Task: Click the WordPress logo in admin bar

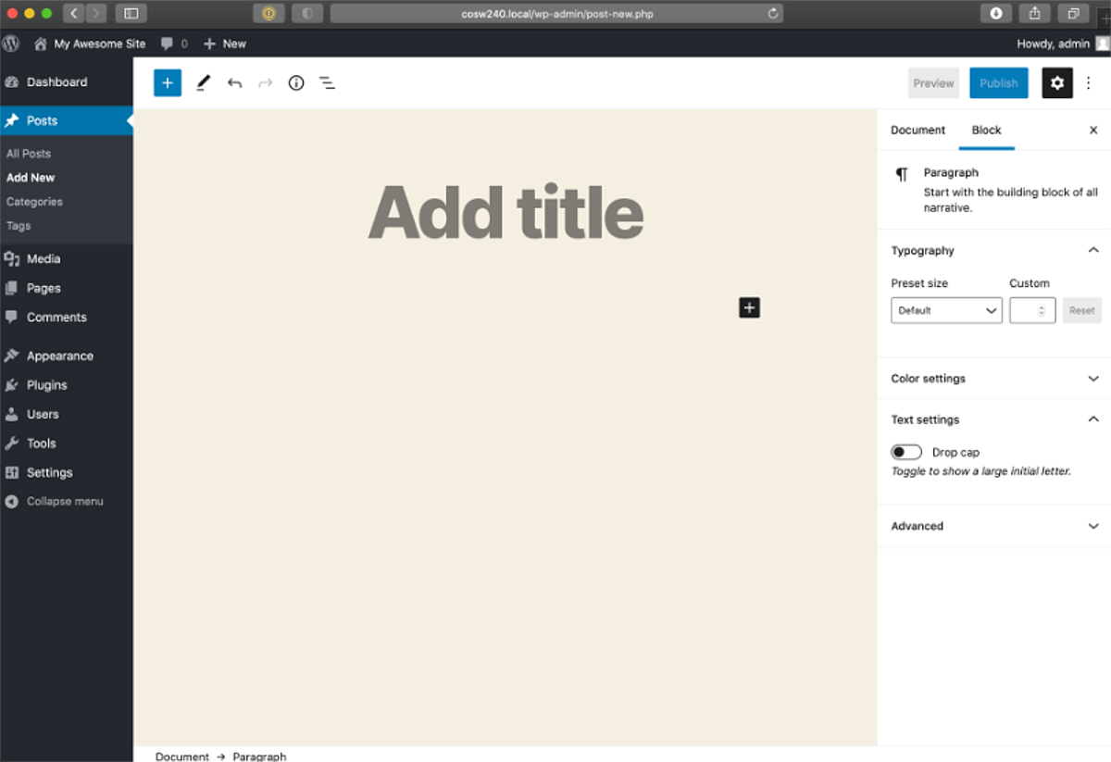Action: pyautogui.click(x=10, y=43)
